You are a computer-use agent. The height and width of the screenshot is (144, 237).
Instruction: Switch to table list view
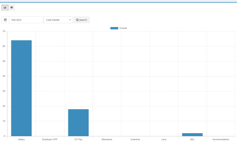pos(12,7)
